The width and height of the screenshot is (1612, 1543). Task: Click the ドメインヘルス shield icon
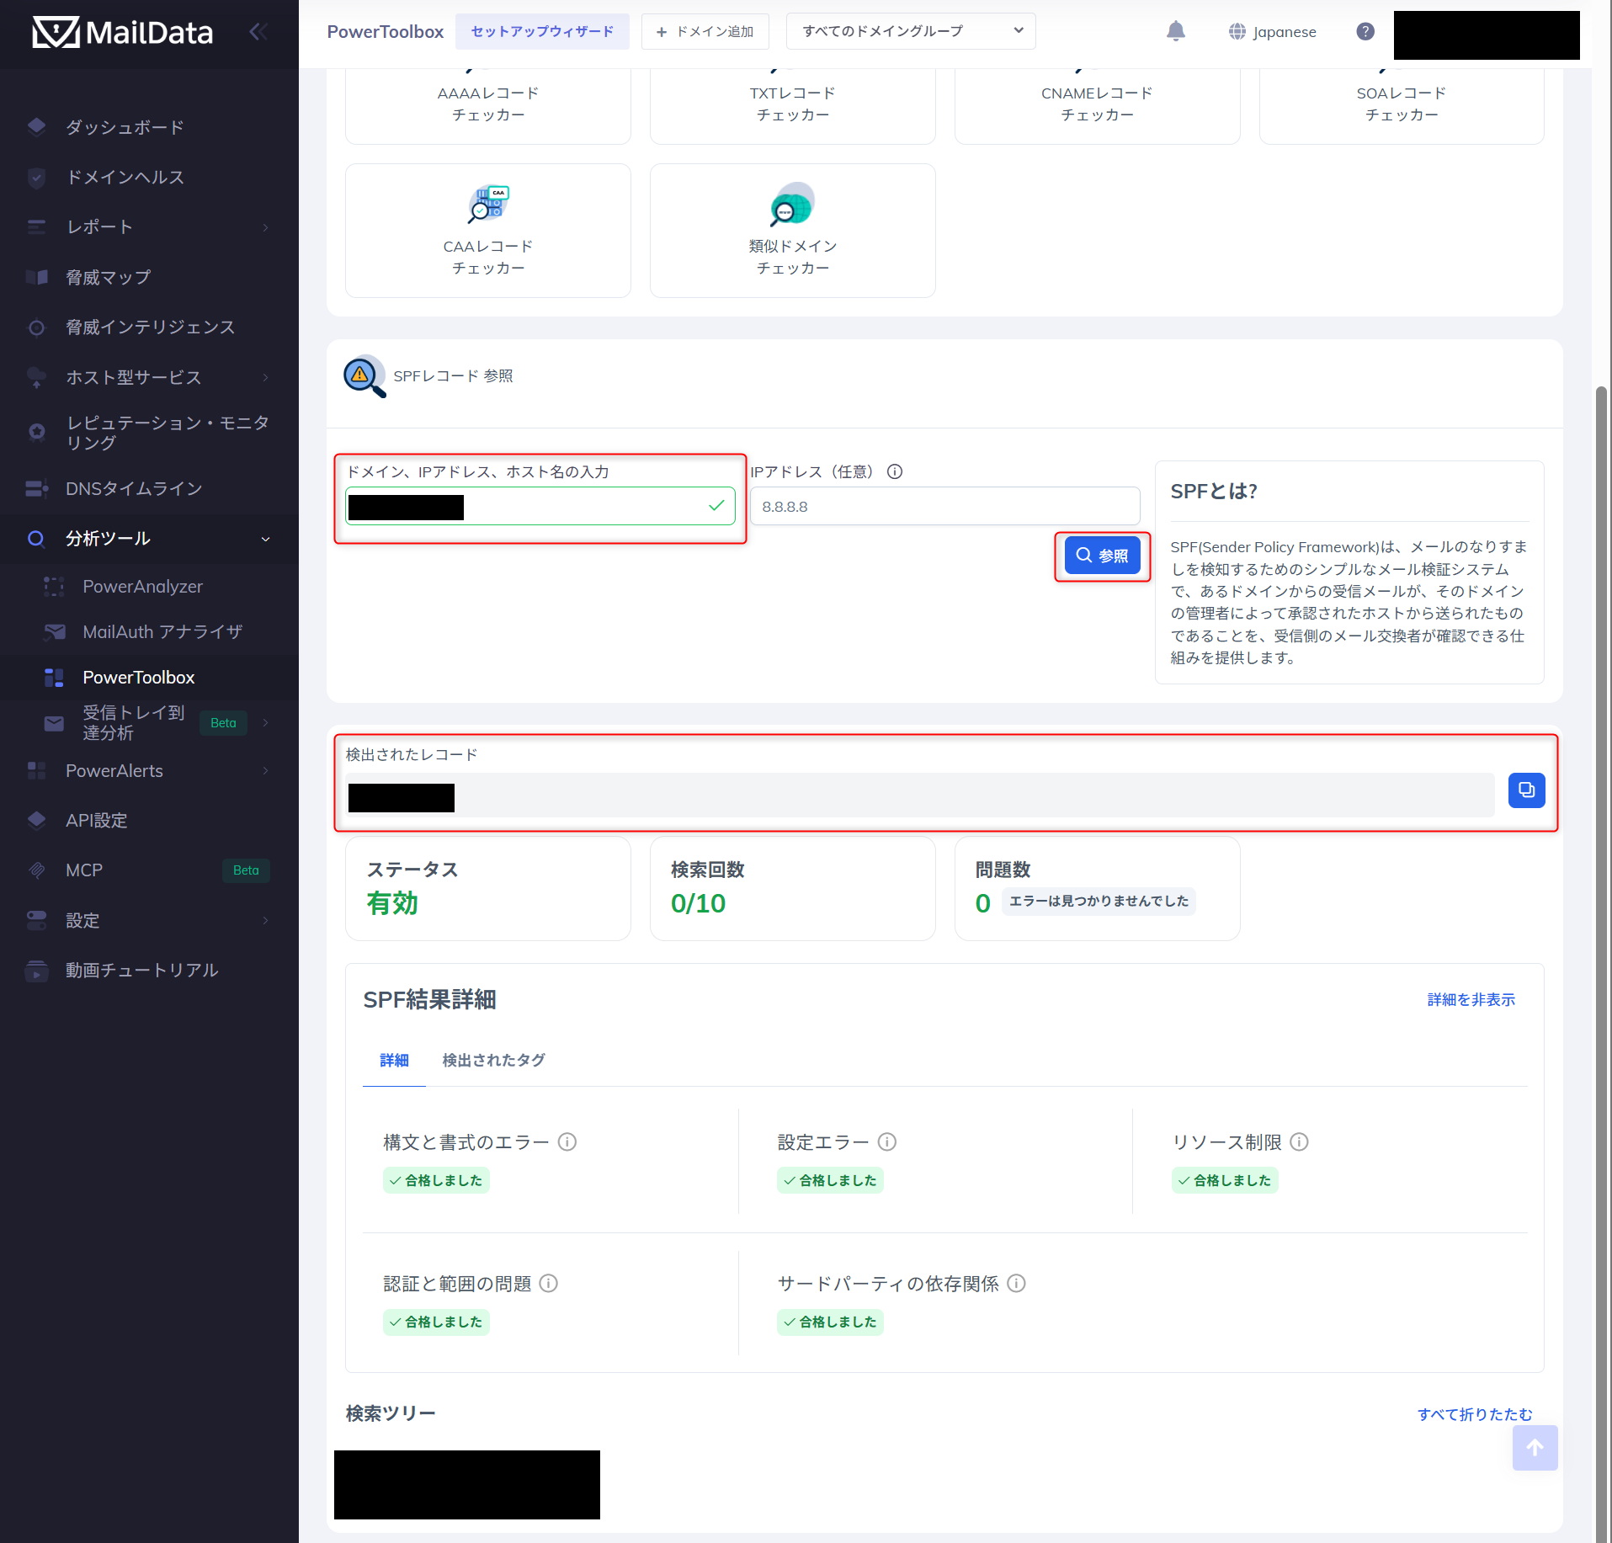(x=36, y=178)
